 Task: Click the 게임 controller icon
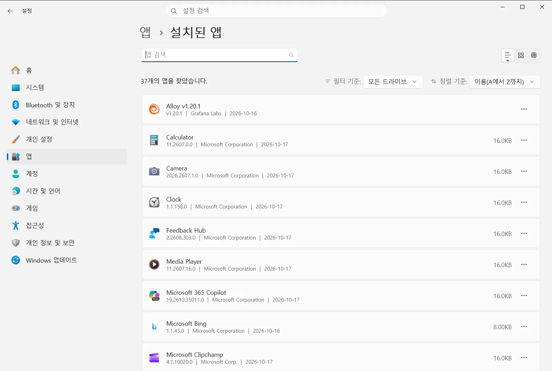(x=16, y=208)
